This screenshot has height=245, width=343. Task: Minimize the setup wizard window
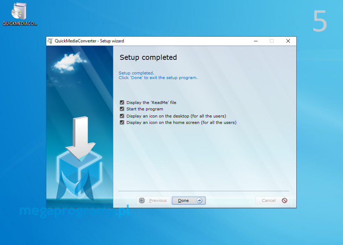pos(256,41)
